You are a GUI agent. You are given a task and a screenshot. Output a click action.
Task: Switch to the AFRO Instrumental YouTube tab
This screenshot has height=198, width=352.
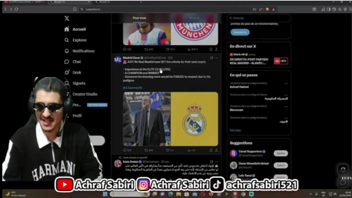coord(24,2)
